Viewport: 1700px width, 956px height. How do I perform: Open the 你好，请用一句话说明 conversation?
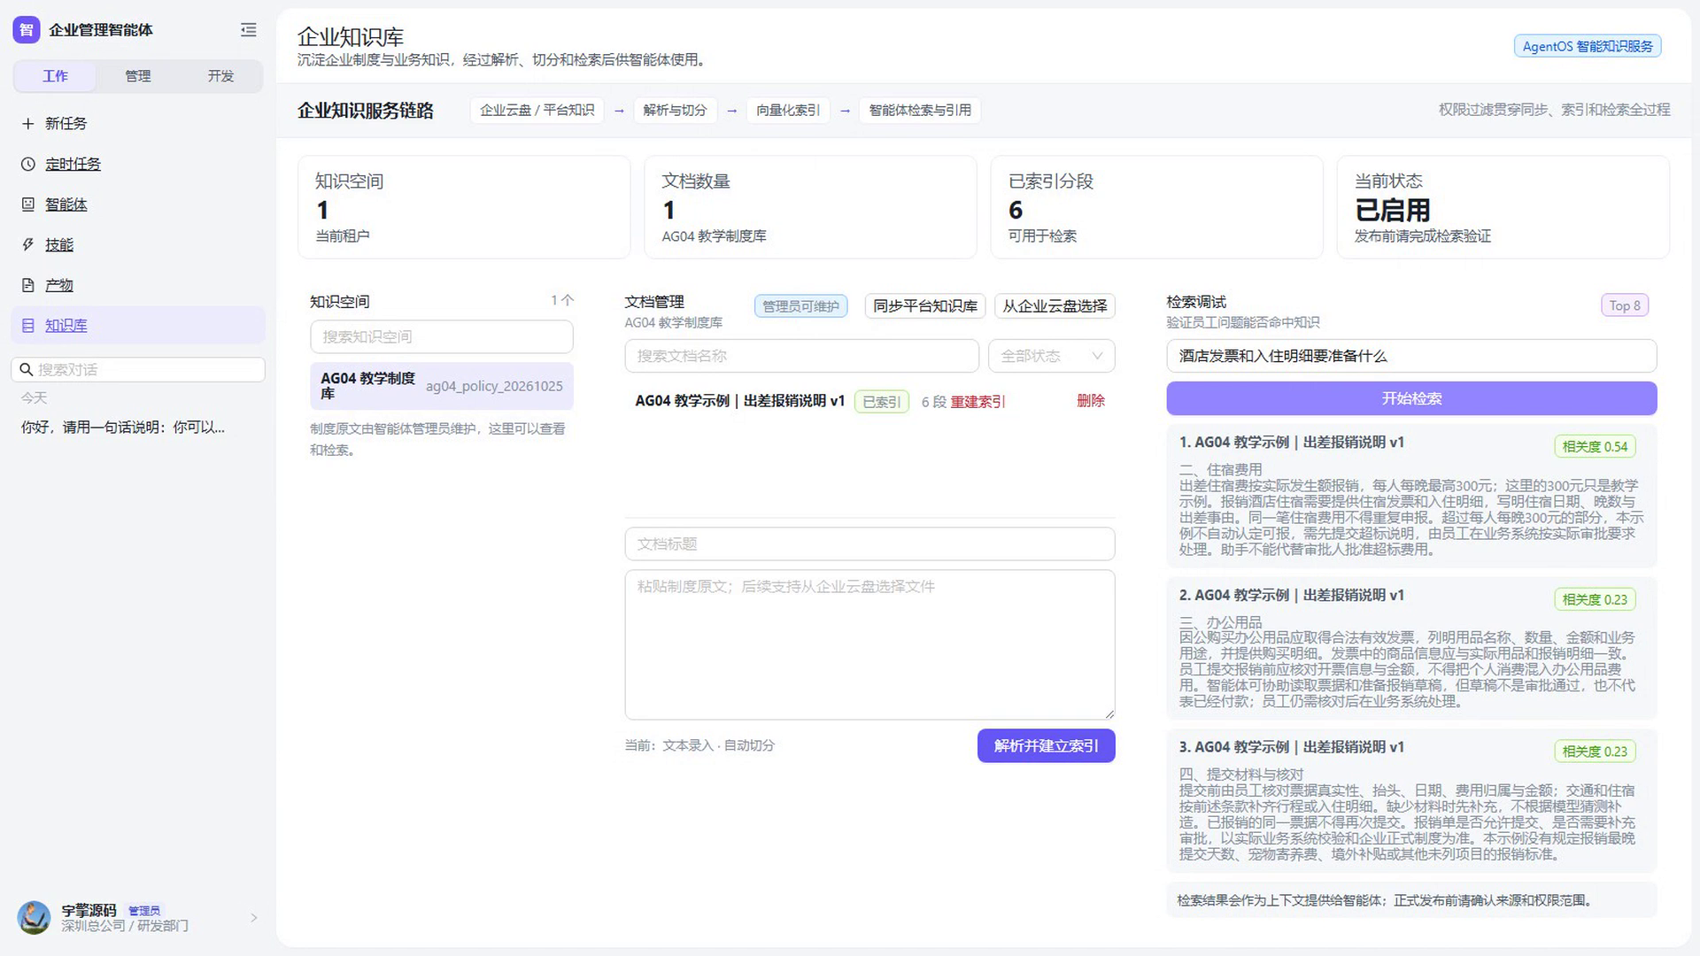tap(123, 428)
